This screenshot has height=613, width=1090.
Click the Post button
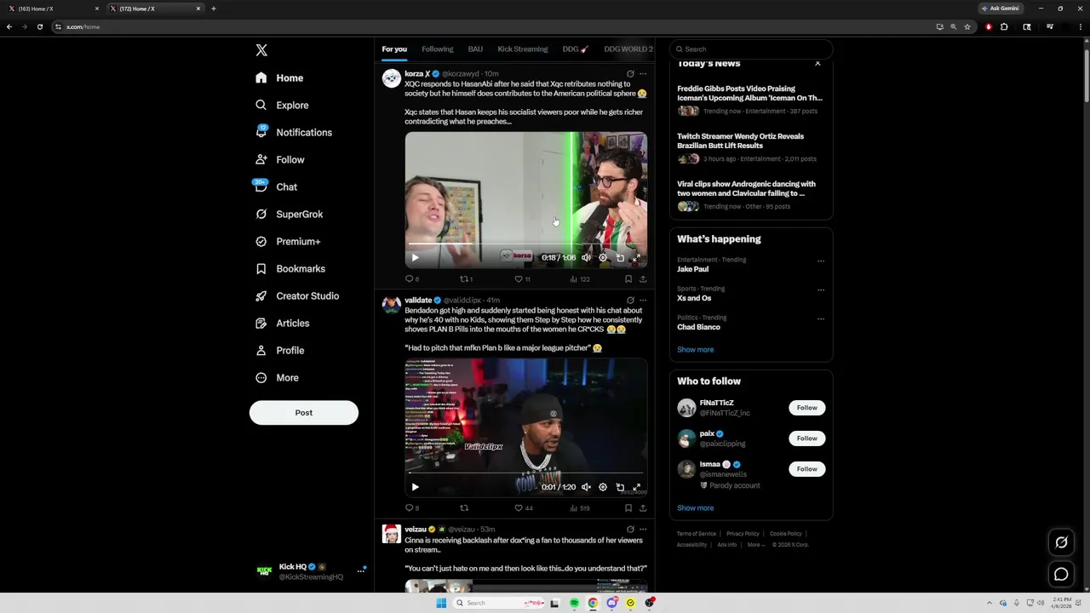[x=304, y=412]
